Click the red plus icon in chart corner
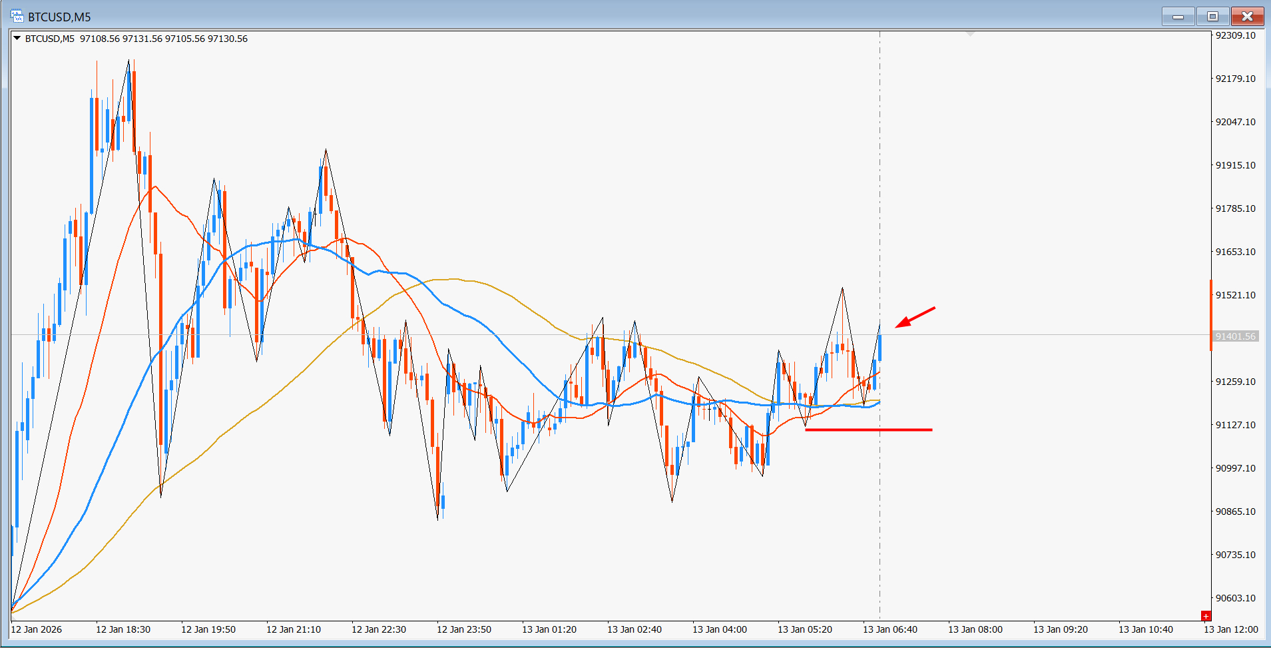The image size is (1271, 648). pyautogui.click(x=1205, y=616)
